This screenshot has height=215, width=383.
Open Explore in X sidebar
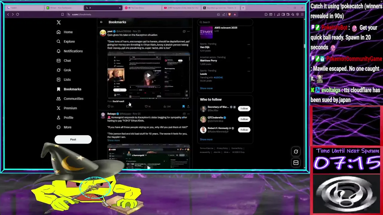tap(66, 42)
